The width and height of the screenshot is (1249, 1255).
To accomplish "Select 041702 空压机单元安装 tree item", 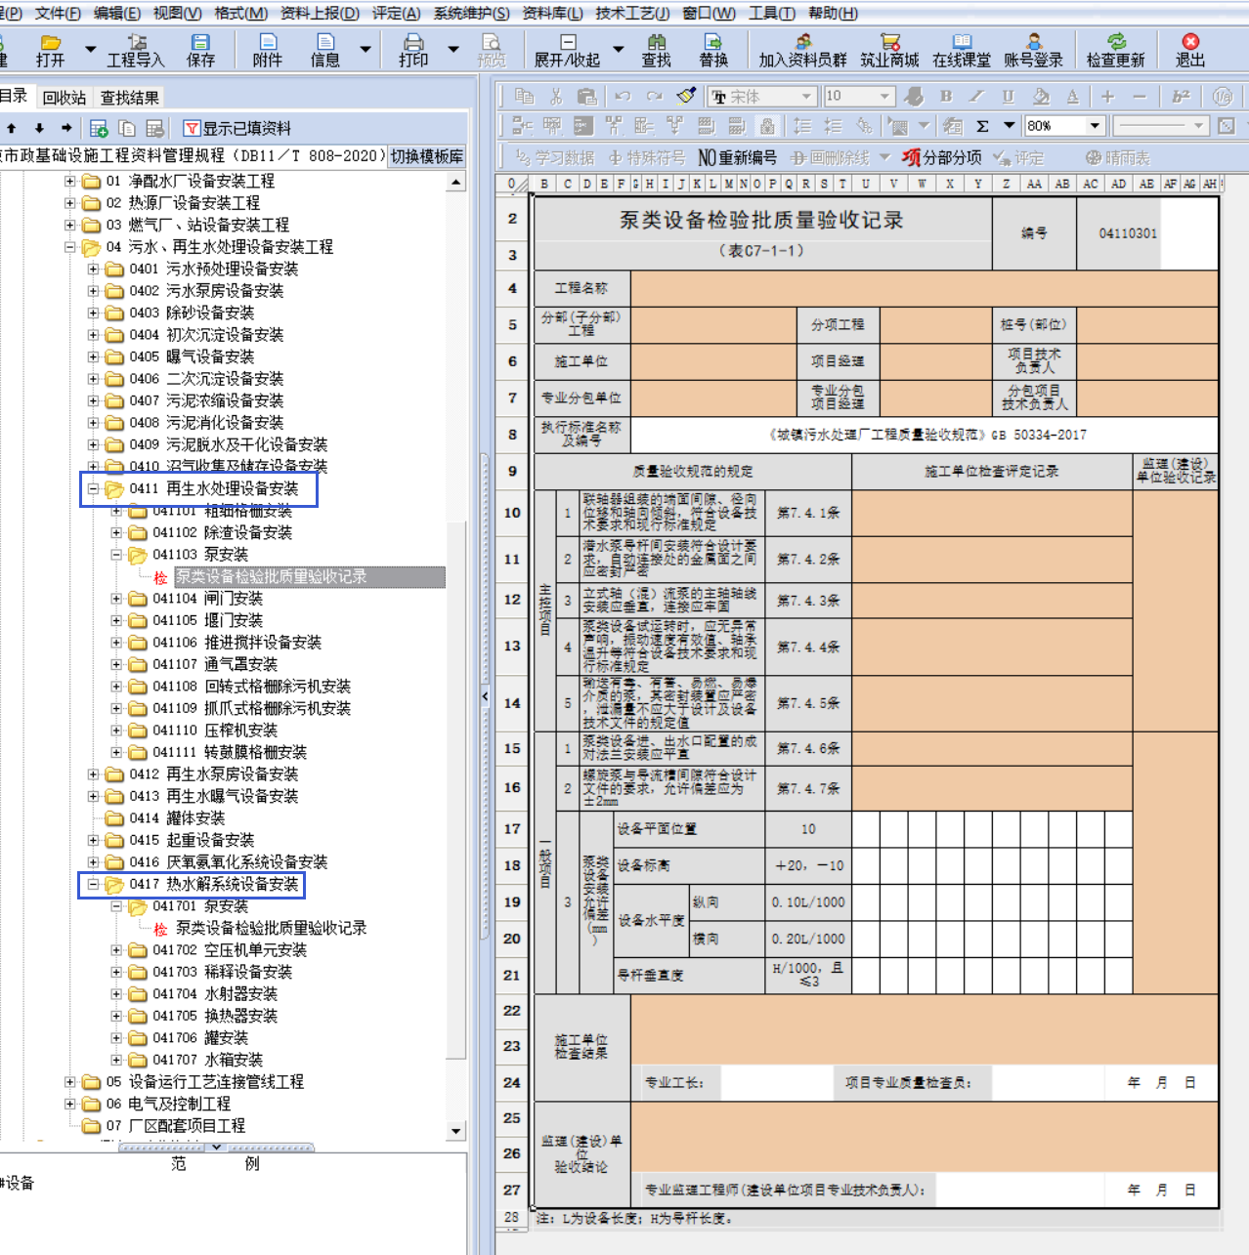I will coord(230,950).
